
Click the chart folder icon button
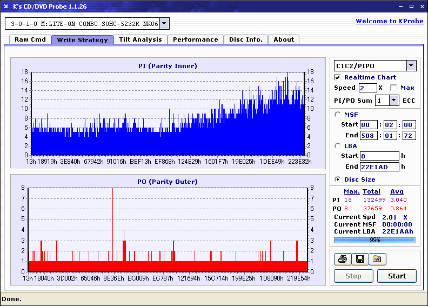[377, 260]
